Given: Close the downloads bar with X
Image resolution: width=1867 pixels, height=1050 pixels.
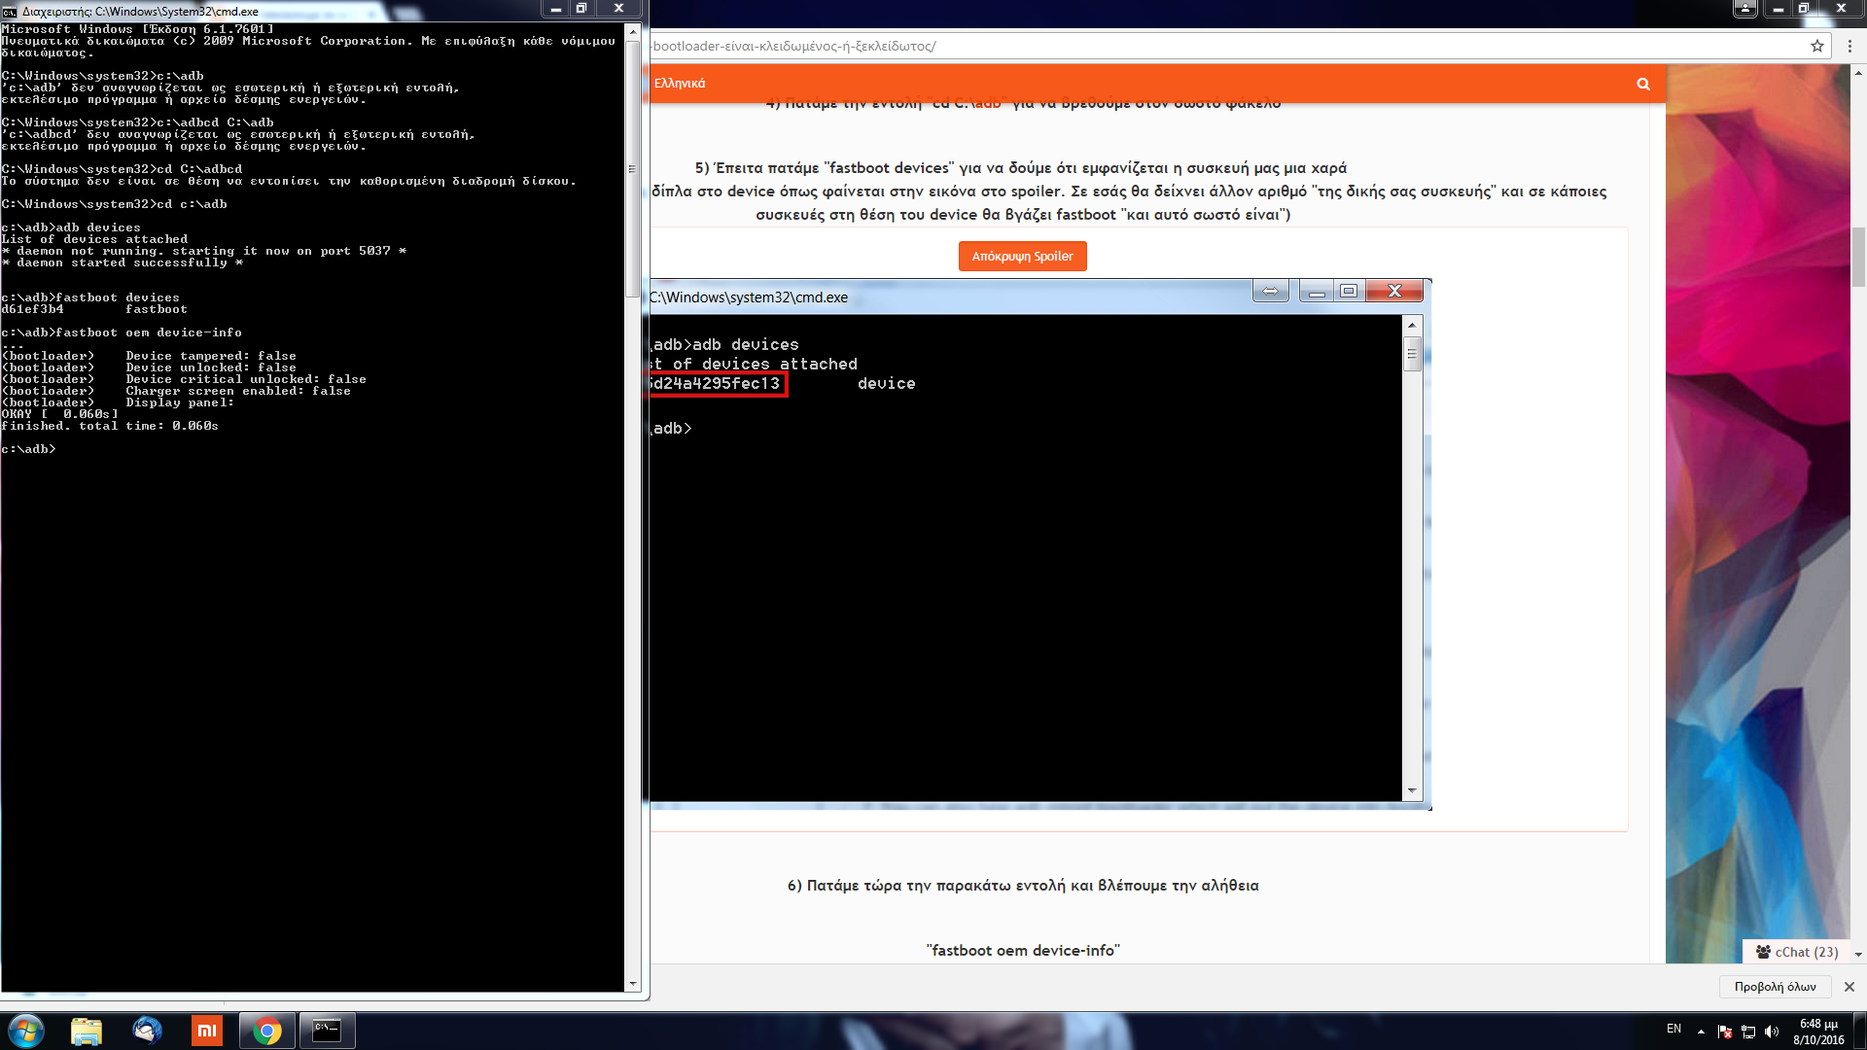Looking at the screenshot, I should (x=1849, y=987).
